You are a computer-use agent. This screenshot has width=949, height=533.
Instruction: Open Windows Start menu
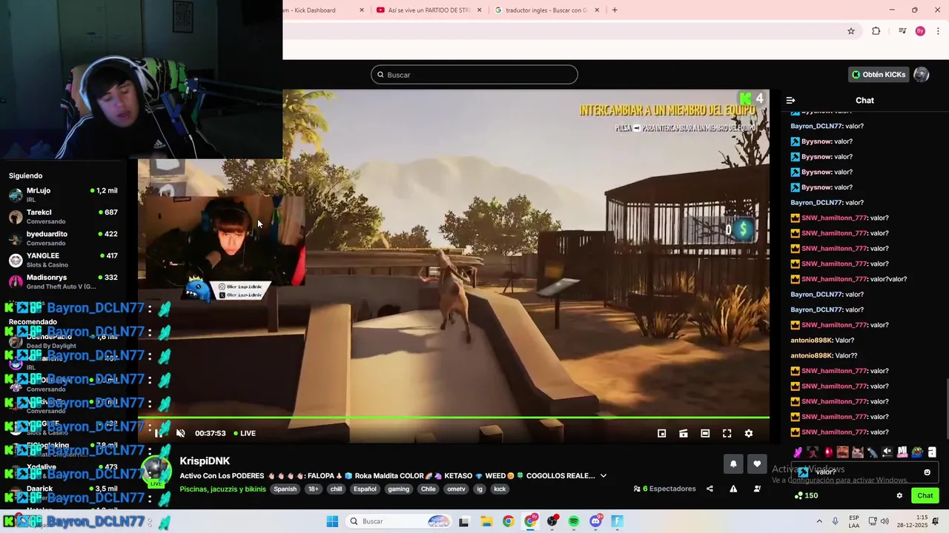(x=332, y=521)
